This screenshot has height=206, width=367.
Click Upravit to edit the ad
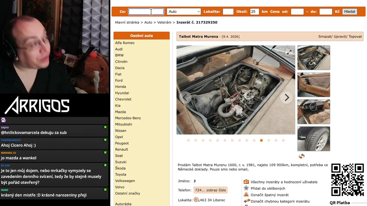point(340,37)
